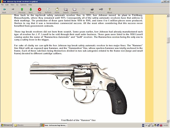Click the red tray icon beside clock

[161, 125]
